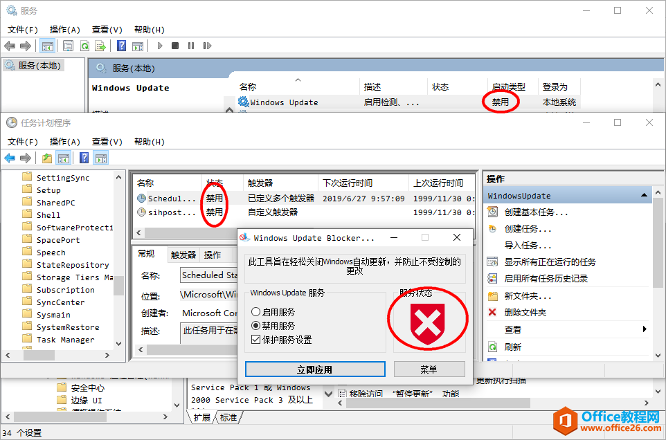Open Help (帮助) menu in Task Scheduler
This screenshot has width=666, height=440.
(x=150, y=142)
